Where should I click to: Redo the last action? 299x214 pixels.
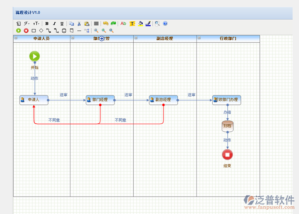tap(113, 24)
